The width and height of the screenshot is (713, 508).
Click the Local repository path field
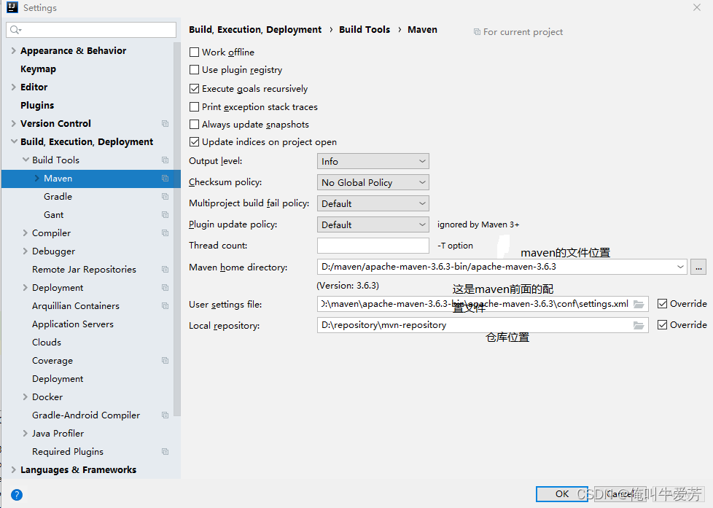pyautogui.click(x=483, y=325)
